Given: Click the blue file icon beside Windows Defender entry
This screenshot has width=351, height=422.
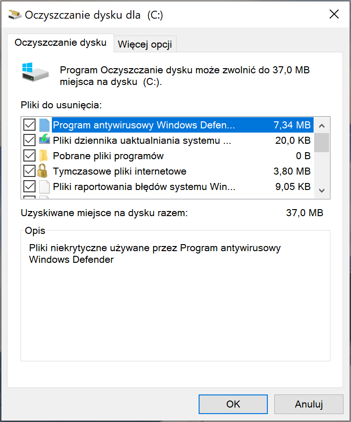Looking at the screenshot, I should click(44, 125).
